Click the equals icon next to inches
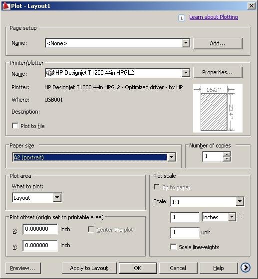The image size is (258, 279). pos(241,217)
